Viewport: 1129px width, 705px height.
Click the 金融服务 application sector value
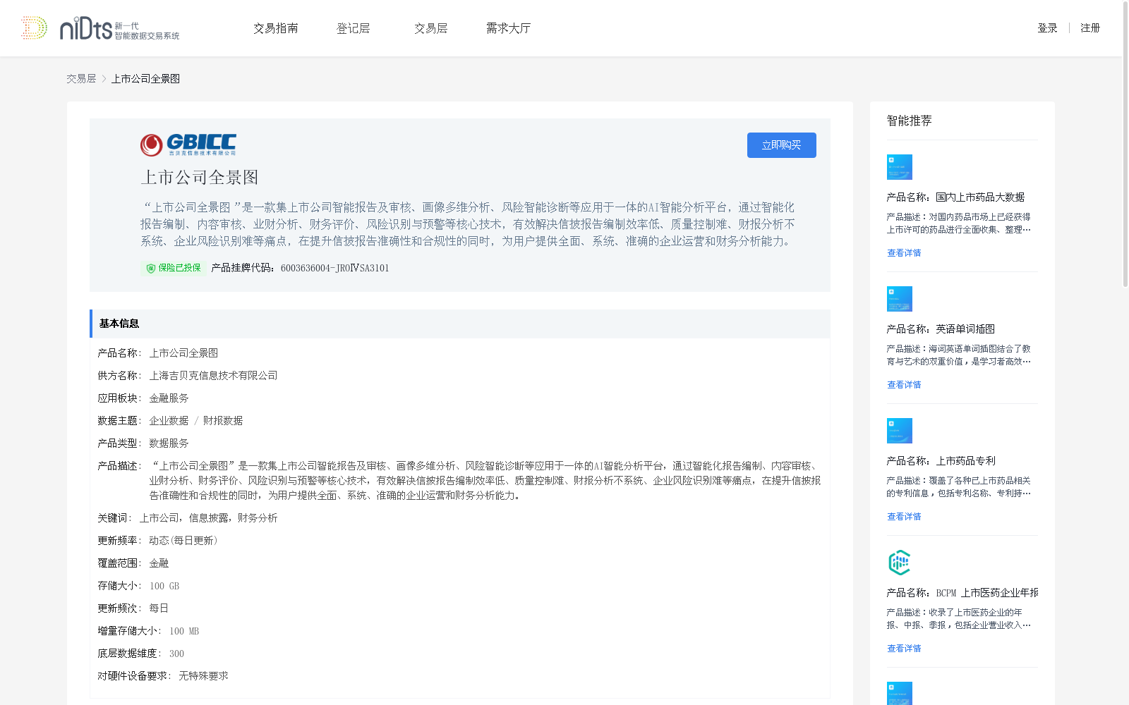click(169, 398)
